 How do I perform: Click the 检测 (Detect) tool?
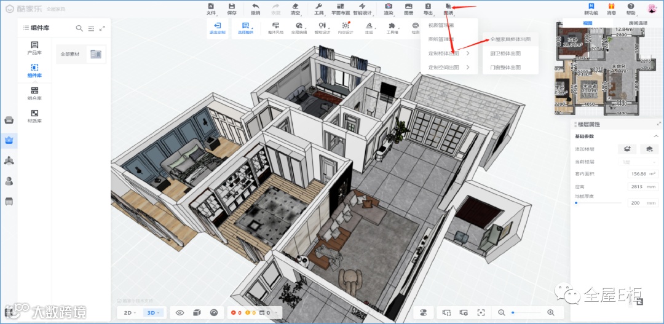click(416, 28)
